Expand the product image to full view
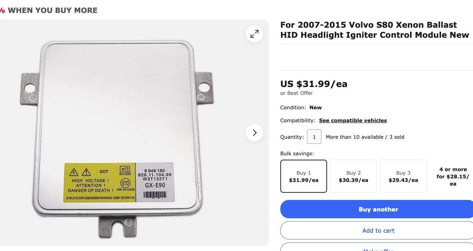Viewport: 473px width, 251px height. pyautogui.click(x=254, y=34)
